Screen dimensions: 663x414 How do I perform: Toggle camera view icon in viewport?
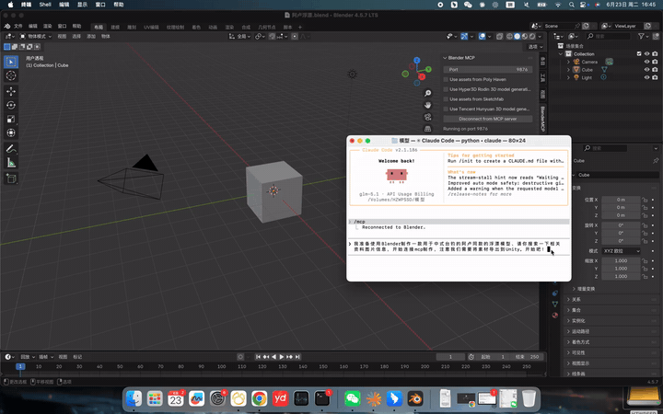tap(428, 117)
